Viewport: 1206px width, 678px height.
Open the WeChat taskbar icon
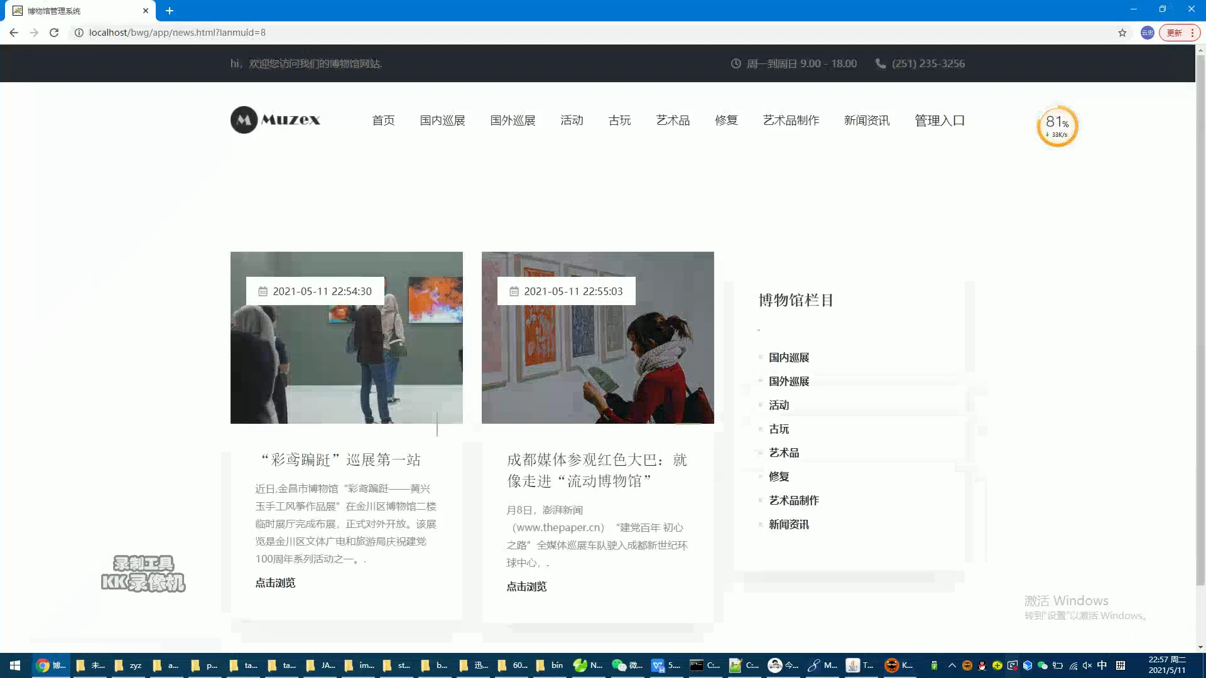619,665
